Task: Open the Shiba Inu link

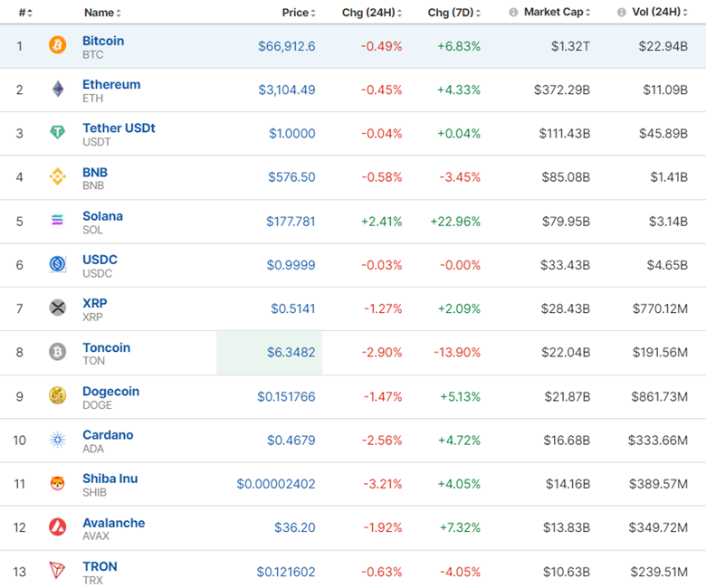Action: tap(110, 479)
